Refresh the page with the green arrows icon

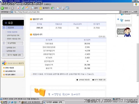pyautogui.click(x=23, y=8)
